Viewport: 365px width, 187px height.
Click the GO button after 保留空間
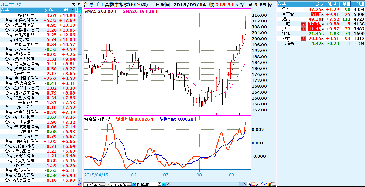[164, 184]
